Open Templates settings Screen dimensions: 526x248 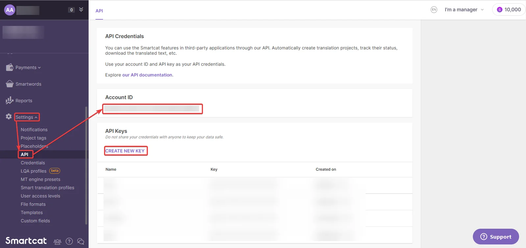click(32, 213)
